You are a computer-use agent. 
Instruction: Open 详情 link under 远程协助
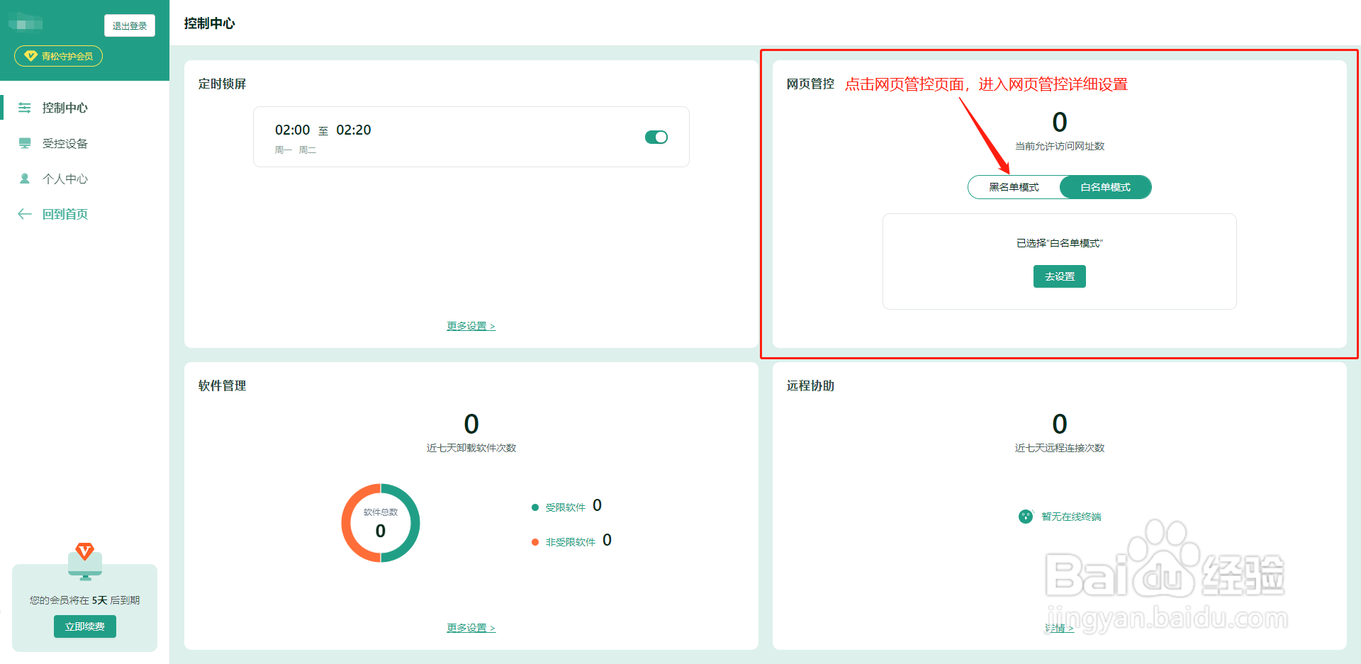tap(1060, 628)
